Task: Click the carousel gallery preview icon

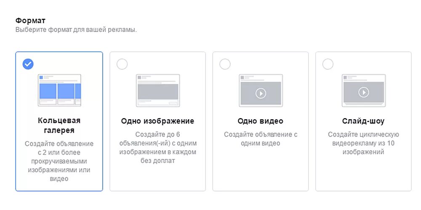Action: pos(59,90)
